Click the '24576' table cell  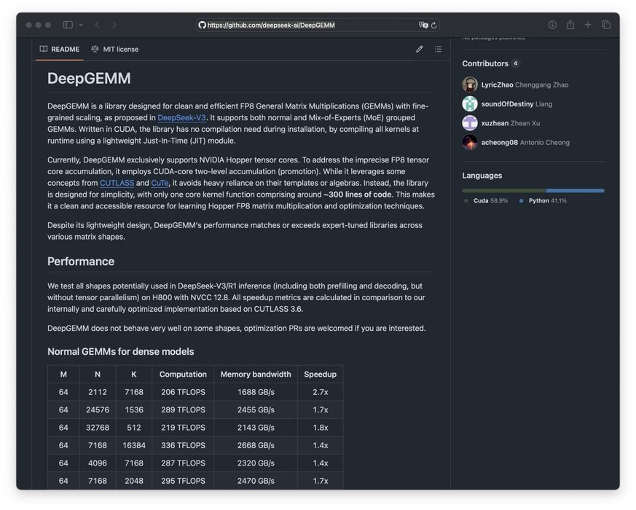pos(98,410)
